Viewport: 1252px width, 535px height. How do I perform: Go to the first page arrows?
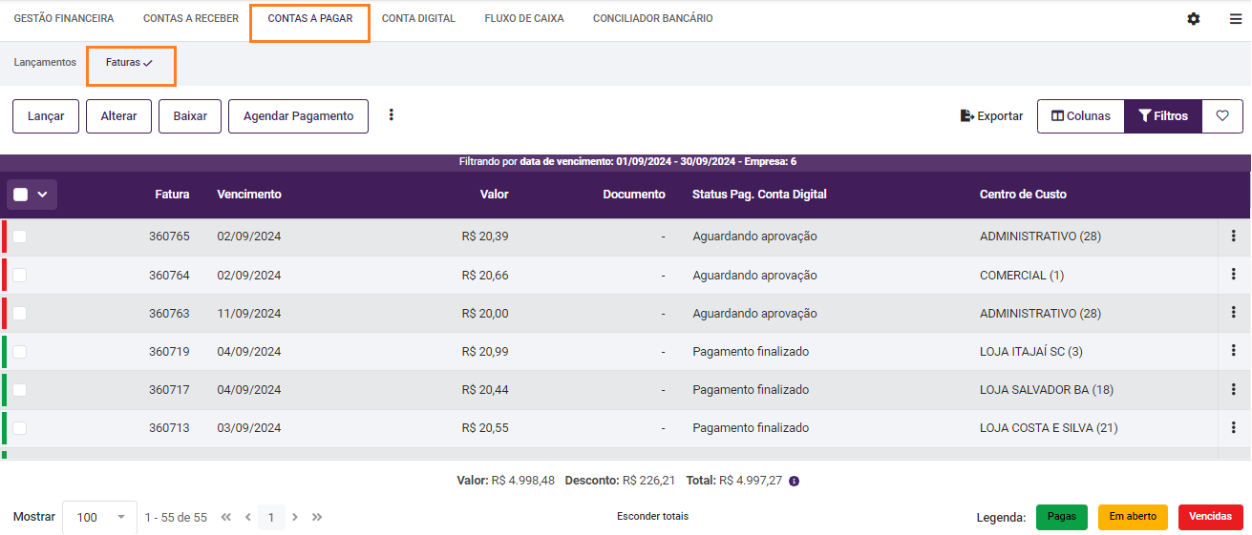point(226,517)
